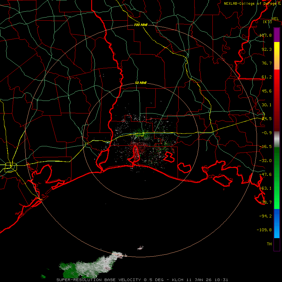This screenshot has width=282, height=282.
Task: Click the Super-Resolution Base Velocity caption
Action: (142, 280)
